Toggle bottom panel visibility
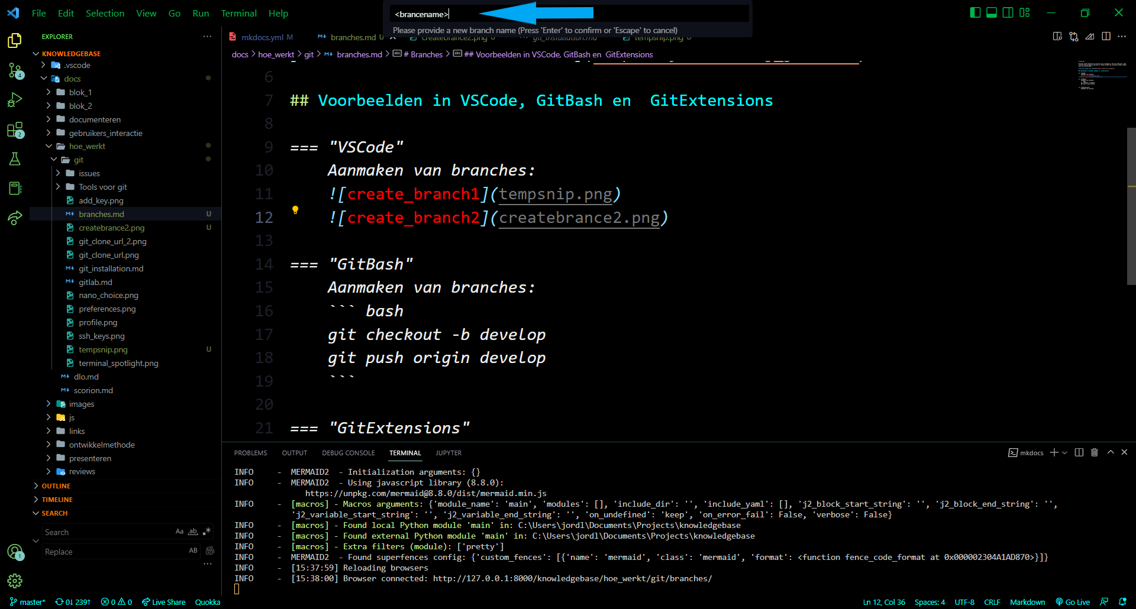 click(992, 12)
